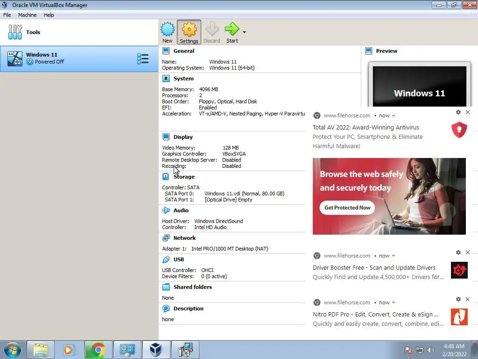Open the Audio settings heading link

(181, 210)
